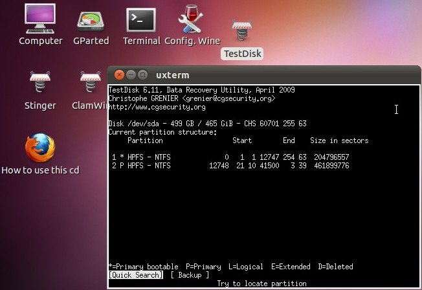The height and width of the screenshot is (290, 422).
Task: Select the Stinger desktop icon
Action: [x=40, y=82]
